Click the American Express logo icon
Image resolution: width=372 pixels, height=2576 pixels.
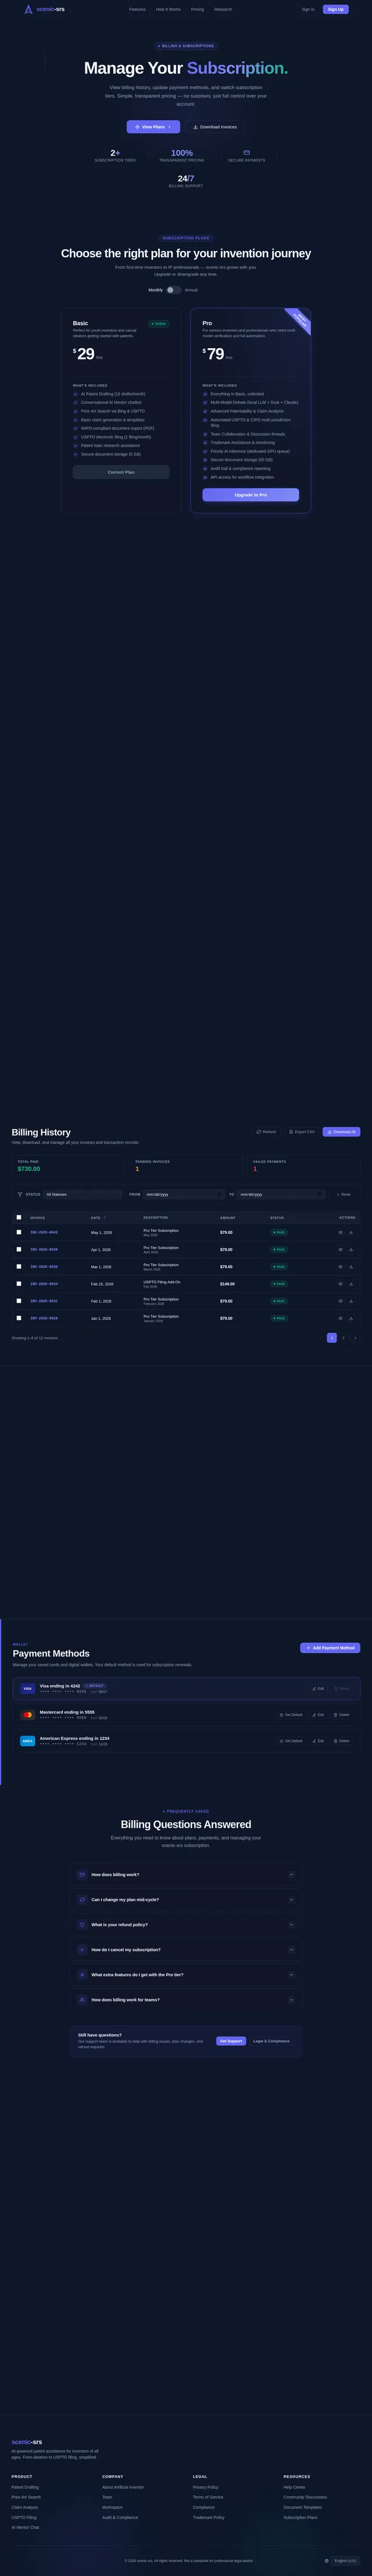(28, 1741)
